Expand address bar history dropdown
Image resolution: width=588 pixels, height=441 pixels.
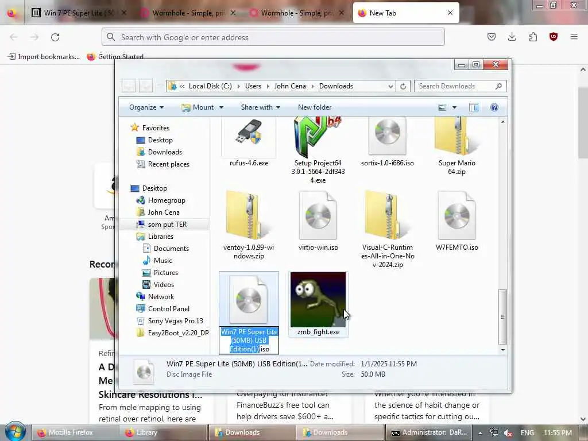(390, 86)
